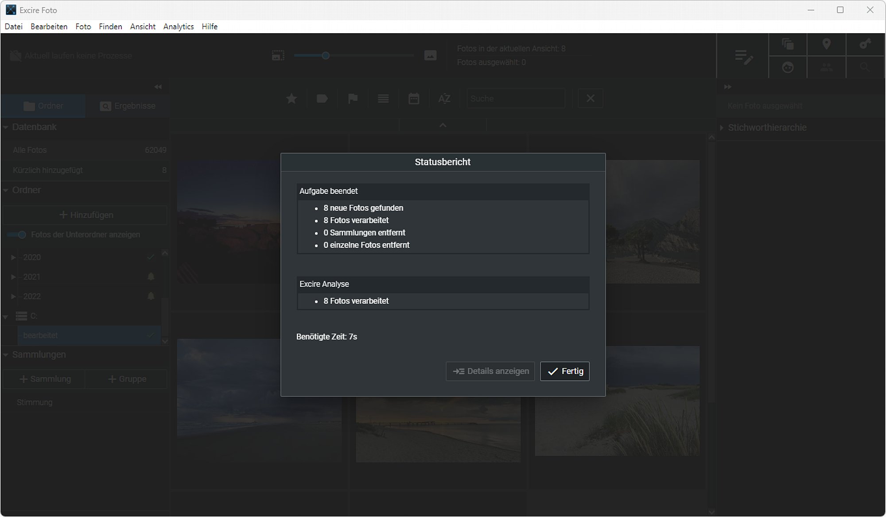Image resolution: width=886 pixels, height=517 pixels.
Task: Click the bearbeitet folder checkmark status
Action: click(151, 336)
